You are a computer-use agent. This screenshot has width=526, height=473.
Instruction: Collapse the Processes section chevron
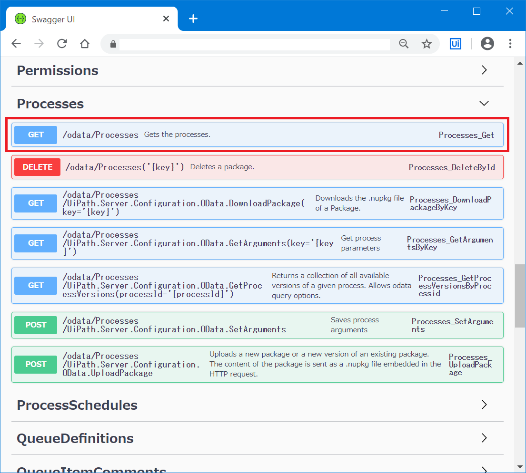(x=484, y=103)
